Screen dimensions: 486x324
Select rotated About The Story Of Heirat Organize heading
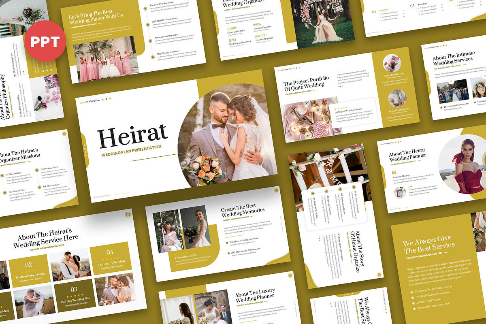[x=358, y=251]
